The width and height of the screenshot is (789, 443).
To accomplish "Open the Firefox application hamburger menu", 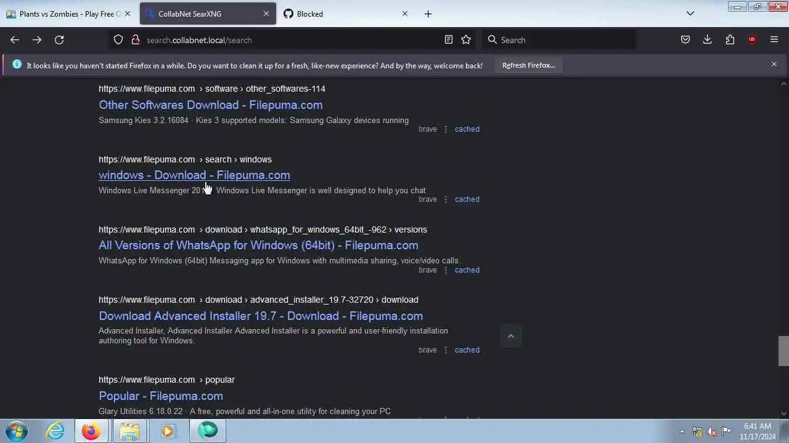I will point(774,40).
